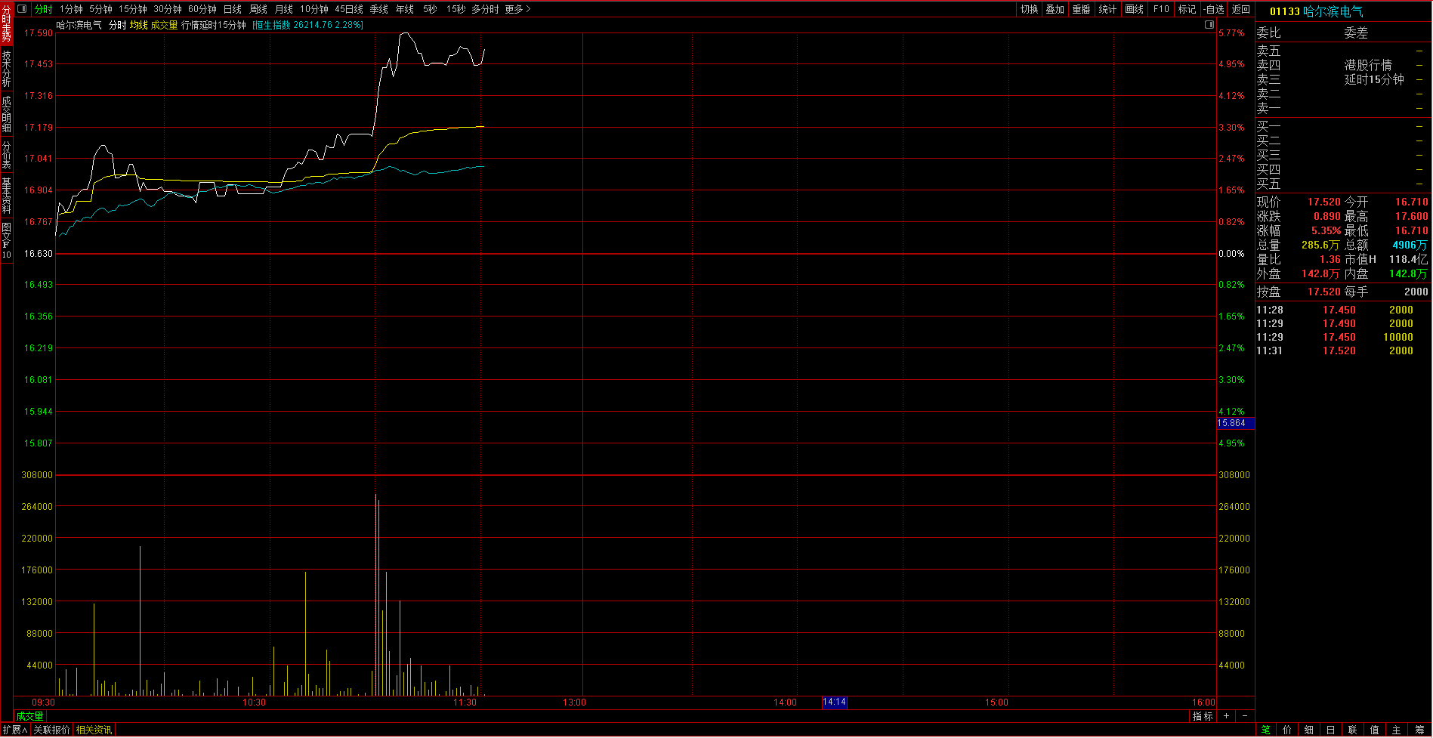Switch to the 1分钟 chart
The width and height of the screenshot is (1433, 738).
[72, 9]
